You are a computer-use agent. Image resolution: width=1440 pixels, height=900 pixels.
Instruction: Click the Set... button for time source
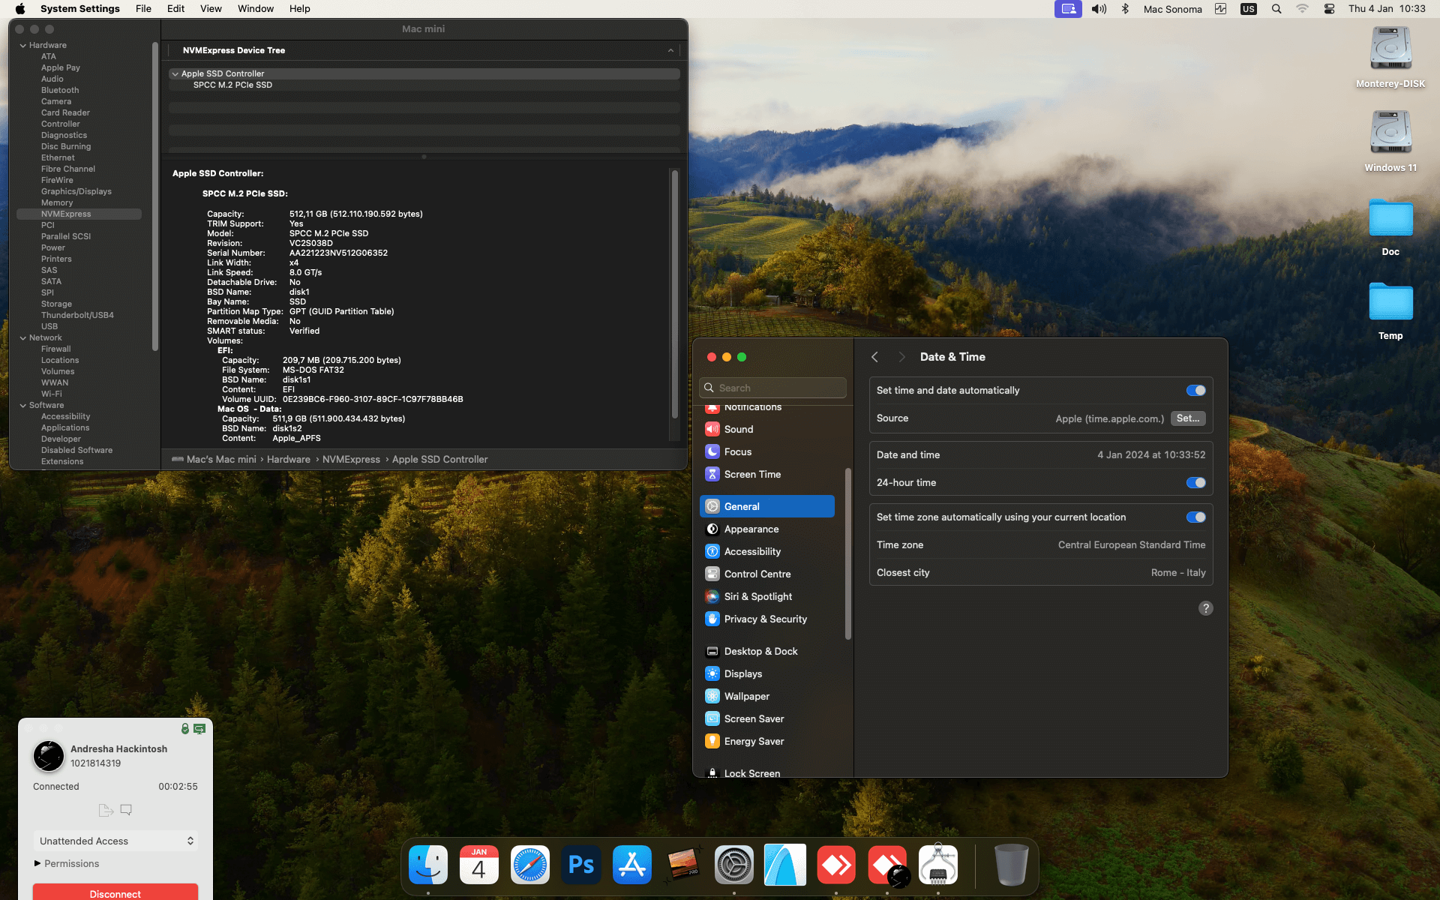tap(1187, 418)
